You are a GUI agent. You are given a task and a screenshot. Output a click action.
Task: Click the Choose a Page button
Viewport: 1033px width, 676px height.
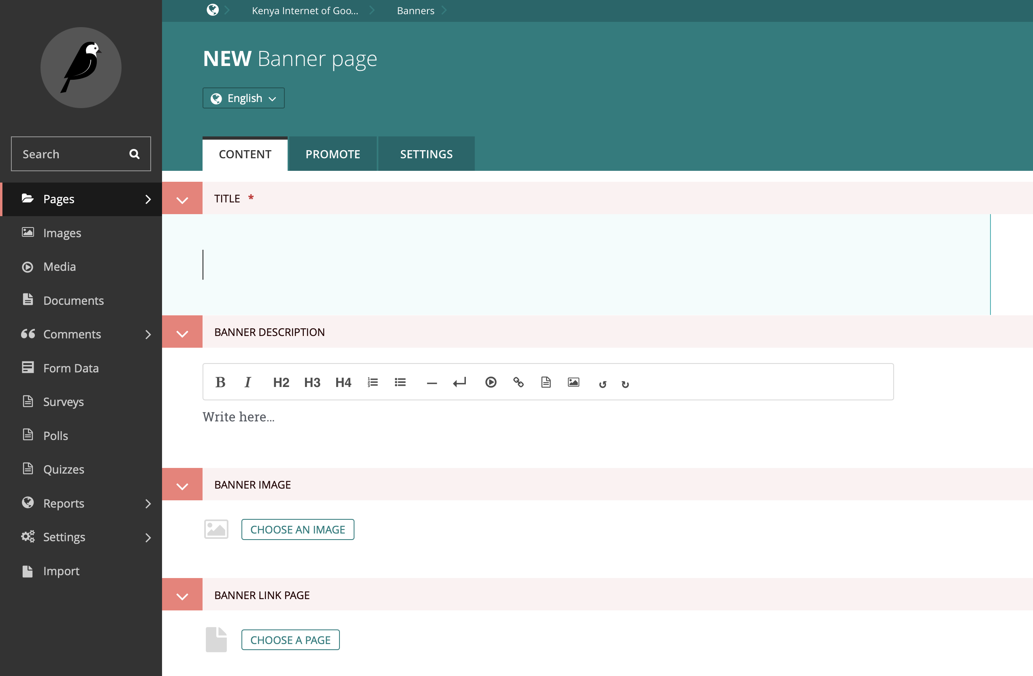[290, 640]
